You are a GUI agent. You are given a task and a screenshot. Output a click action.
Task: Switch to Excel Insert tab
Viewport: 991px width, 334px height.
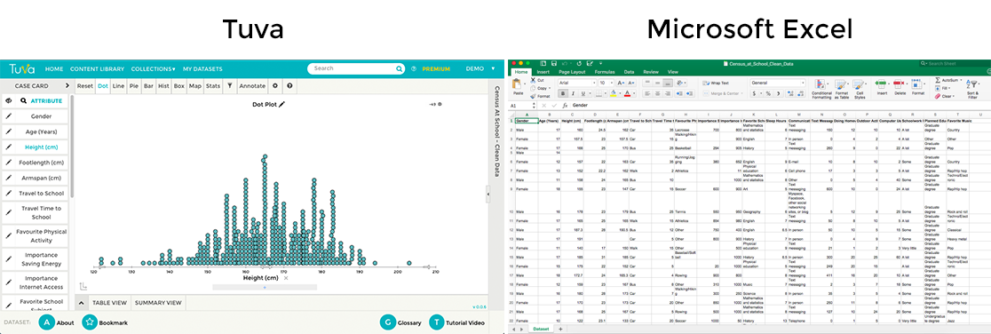tap(543, 72)
